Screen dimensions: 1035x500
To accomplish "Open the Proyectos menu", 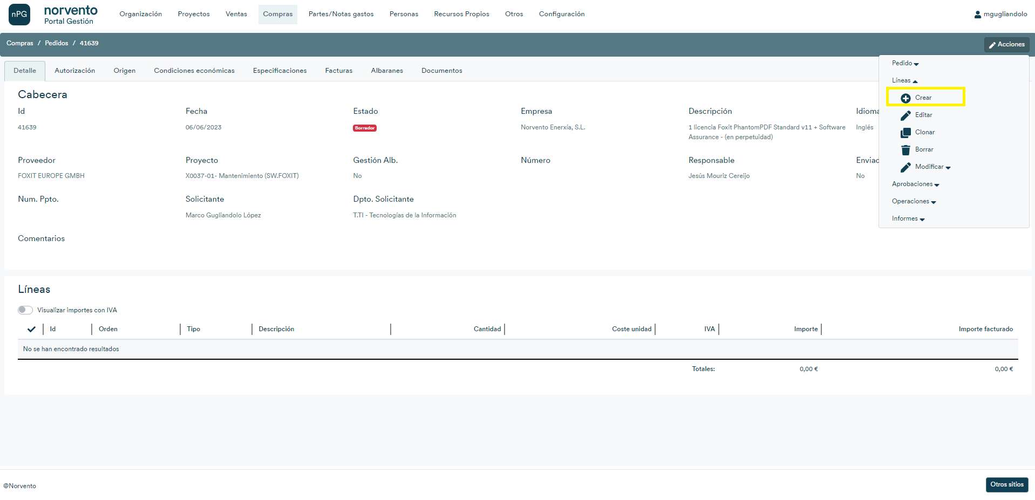I will tap(194, 14).
